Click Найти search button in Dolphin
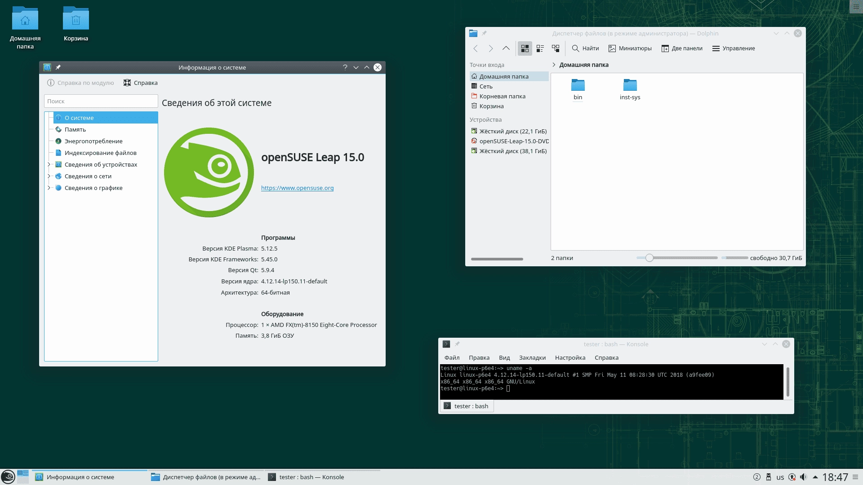 click(585, 48)
